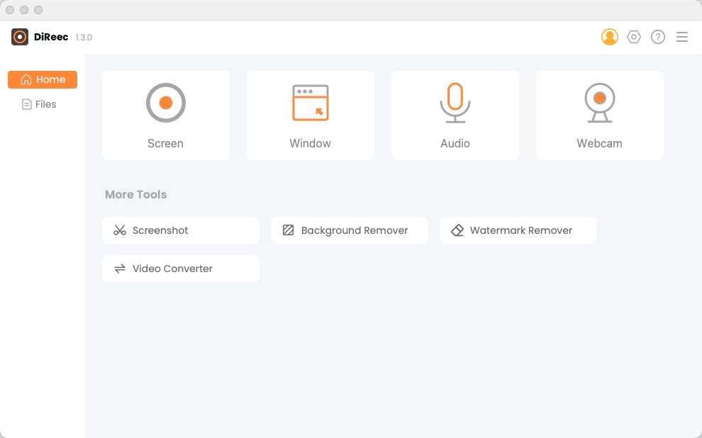The width and height of the screenshot is (702, 438).
Task: Open the user account profile icon
Action: coord(609,37)
